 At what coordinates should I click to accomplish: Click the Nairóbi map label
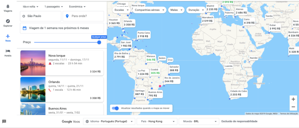254,58
